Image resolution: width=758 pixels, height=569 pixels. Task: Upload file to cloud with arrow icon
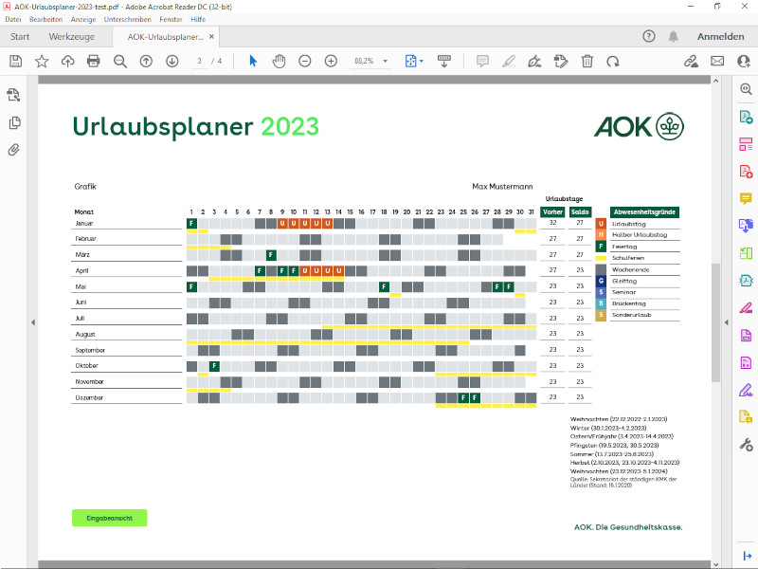pyautogui.click(x=67, y=61)
